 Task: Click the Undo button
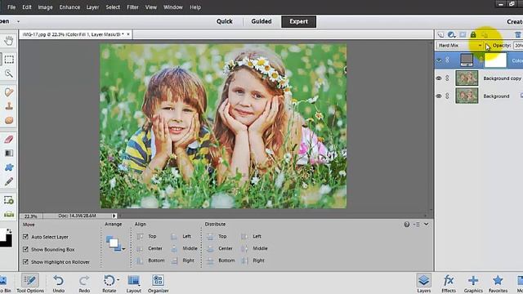[x=58, y=283]
